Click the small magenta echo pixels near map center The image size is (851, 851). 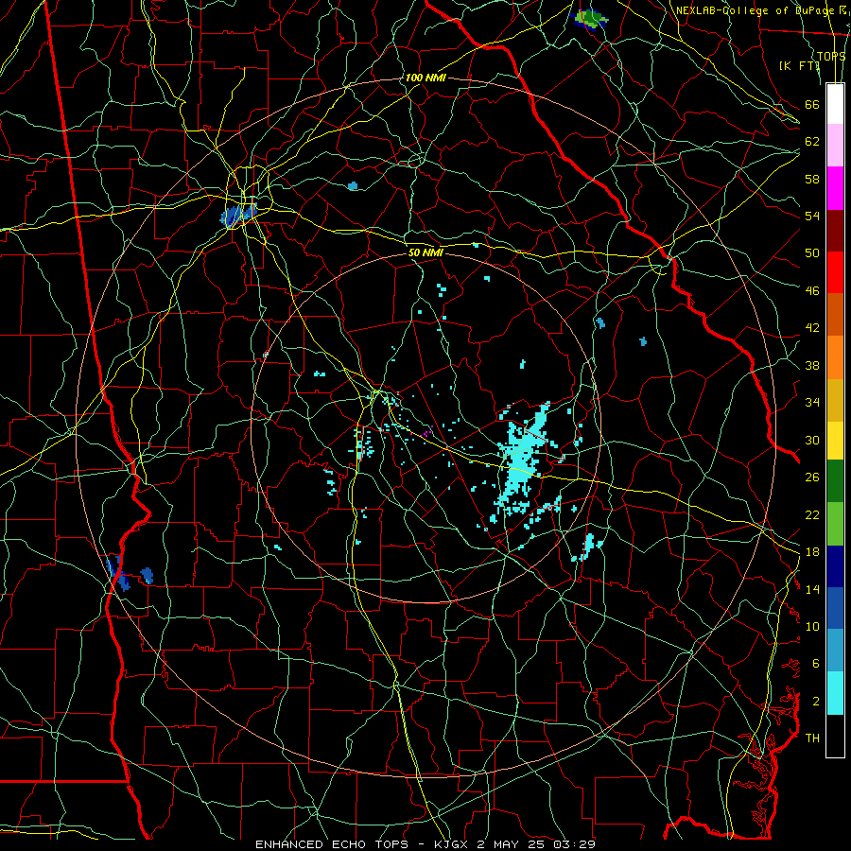coord(426,433)
